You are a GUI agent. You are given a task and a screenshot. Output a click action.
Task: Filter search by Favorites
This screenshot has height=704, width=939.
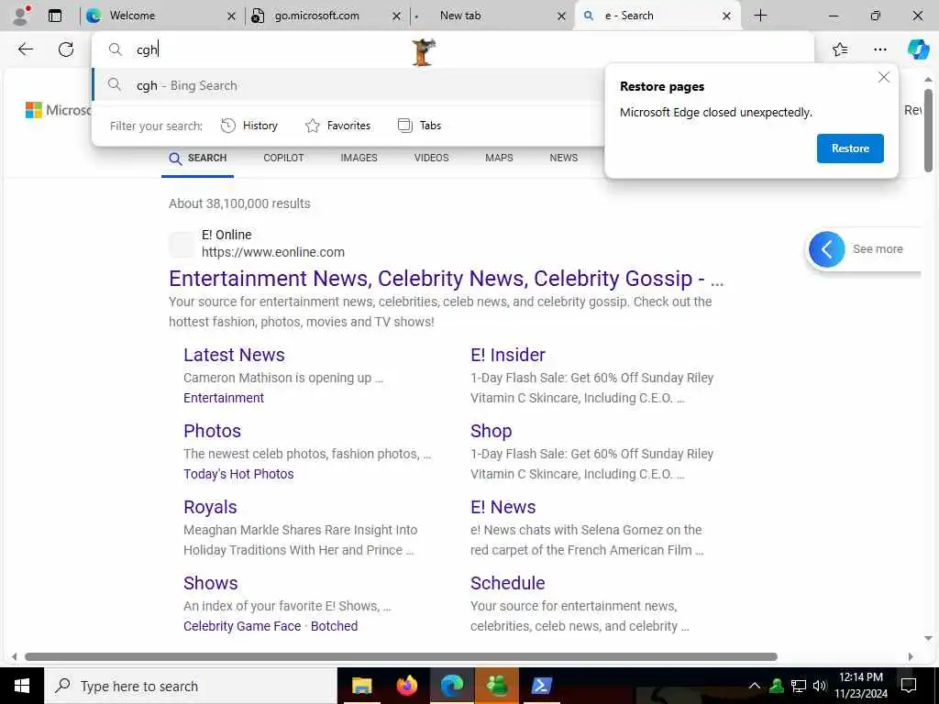pos(337,126)
